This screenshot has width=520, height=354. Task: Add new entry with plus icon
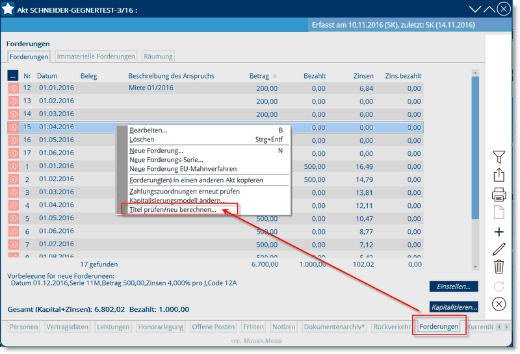[499, 232]
